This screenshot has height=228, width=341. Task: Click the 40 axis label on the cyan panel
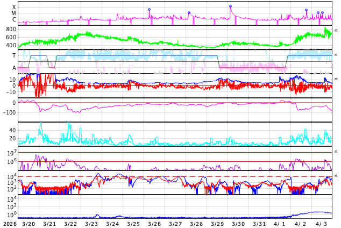(12, 130)
